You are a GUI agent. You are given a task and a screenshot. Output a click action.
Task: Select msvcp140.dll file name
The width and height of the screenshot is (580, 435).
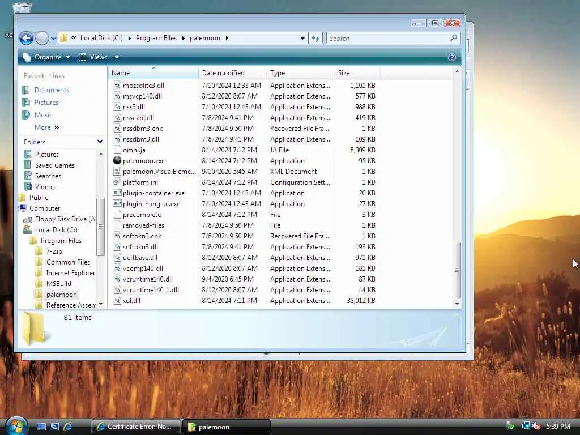142,96
